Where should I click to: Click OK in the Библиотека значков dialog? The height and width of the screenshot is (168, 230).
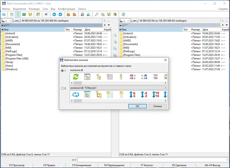(137, 106)
